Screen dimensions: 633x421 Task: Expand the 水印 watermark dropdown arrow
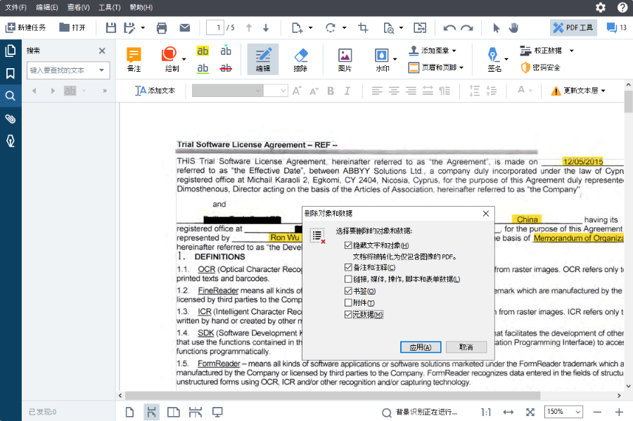click(x=395, y=59)
